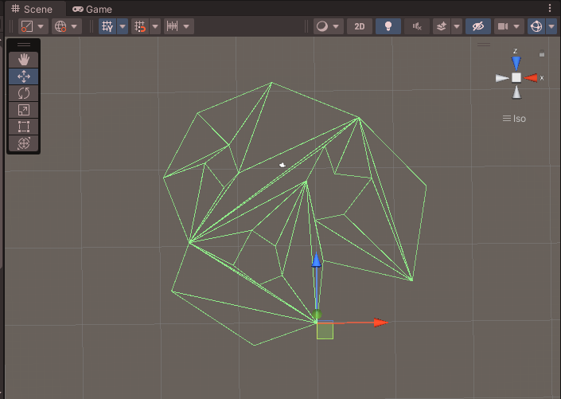The width and height of the screenshot is (561, 399).
Task: Toggle the scene view rotation lock
Action: pos(542,53)
